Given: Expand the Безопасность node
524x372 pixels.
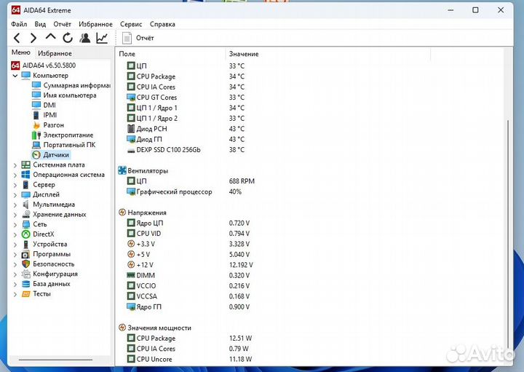Looking at the screenshot, I should 15,264.
